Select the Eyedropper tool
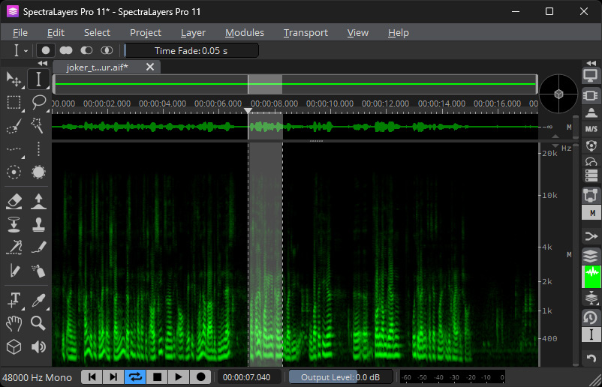This screenshot has width=602, height=387. tap(38, 300)
